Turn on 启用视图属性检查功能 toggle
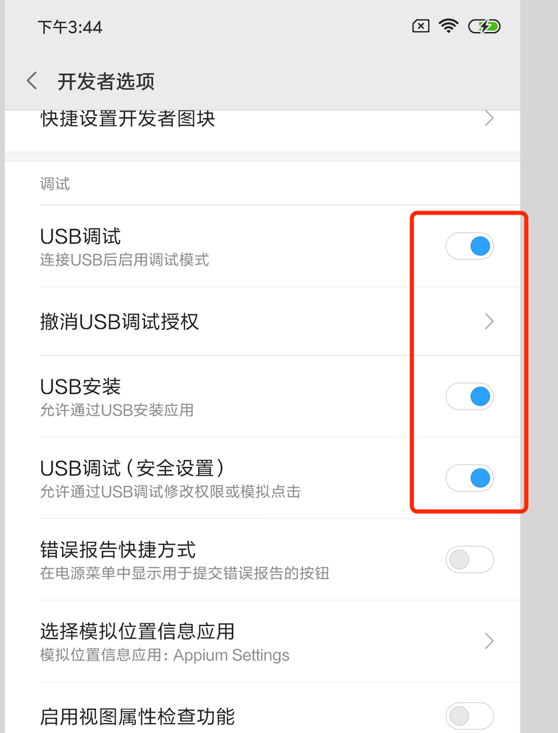Screen dimensions: 558x733 pyautogui.click(x=470, y=716)
